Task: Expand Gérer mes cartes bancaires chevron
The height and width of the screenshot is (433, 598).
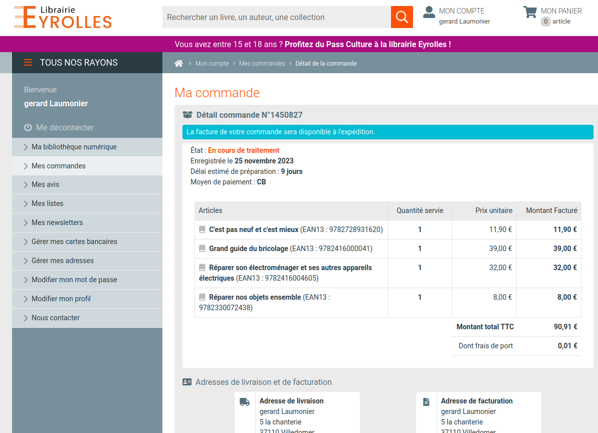Action: pyautogui.click(x=26, y=242)
